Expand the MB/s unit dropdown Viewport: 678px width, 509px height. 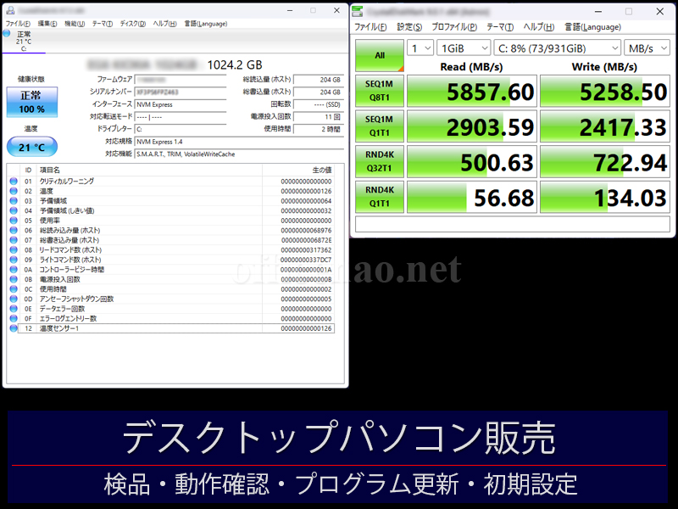(x=646, y=48)
